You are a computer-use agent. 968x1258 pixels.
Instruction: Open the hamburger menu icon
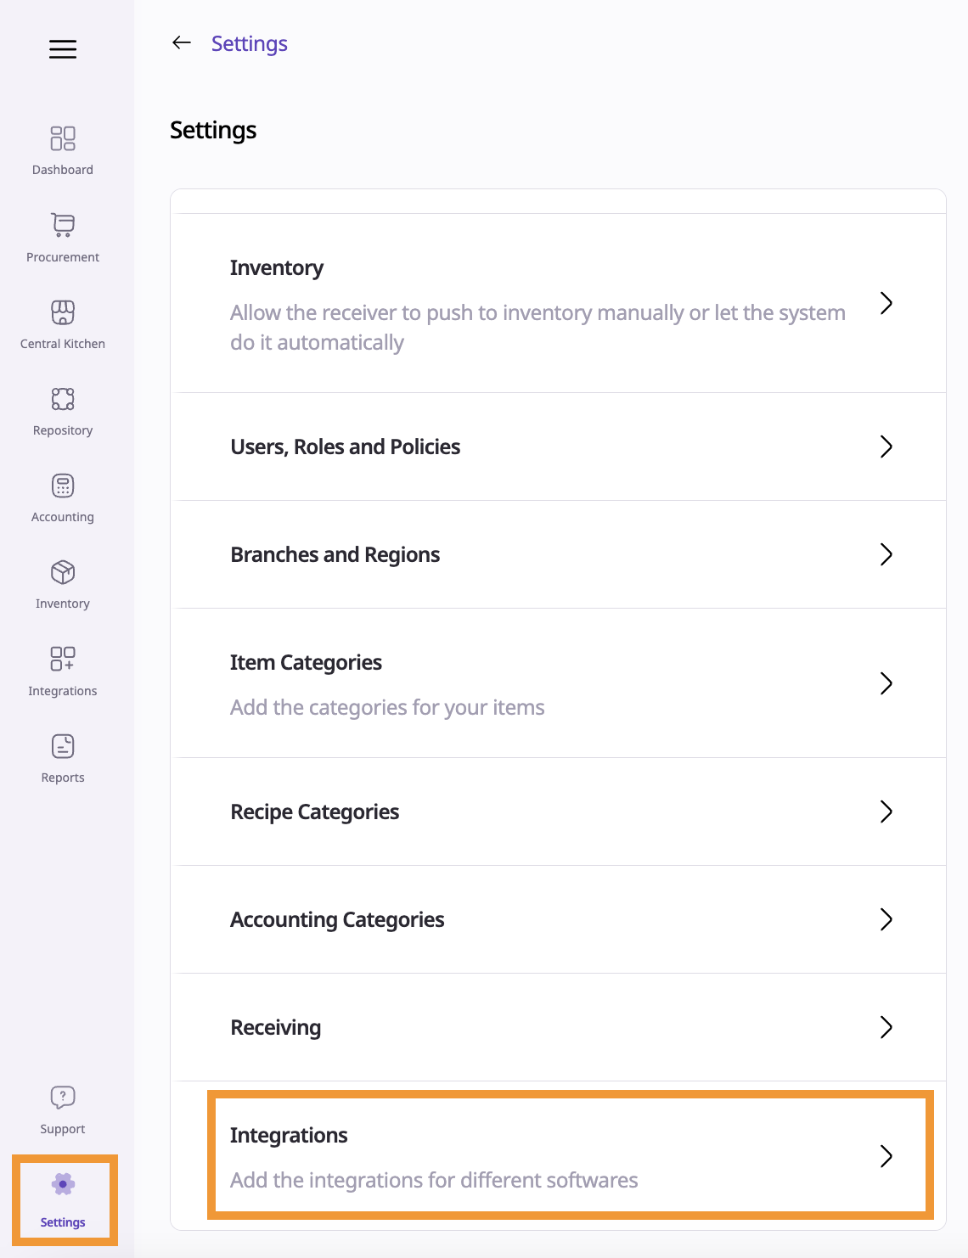click(63, 49)
